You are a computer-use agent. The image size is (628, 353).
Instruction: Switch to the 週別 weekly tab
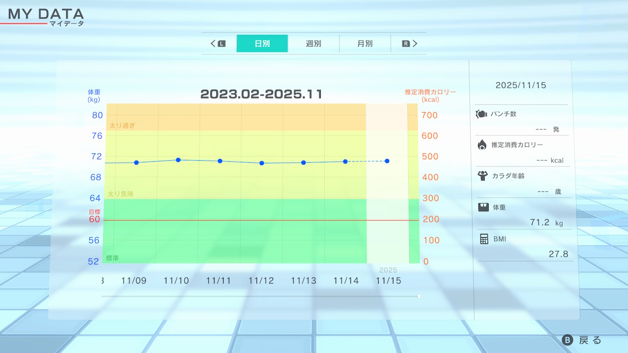(x=314, y=44)
